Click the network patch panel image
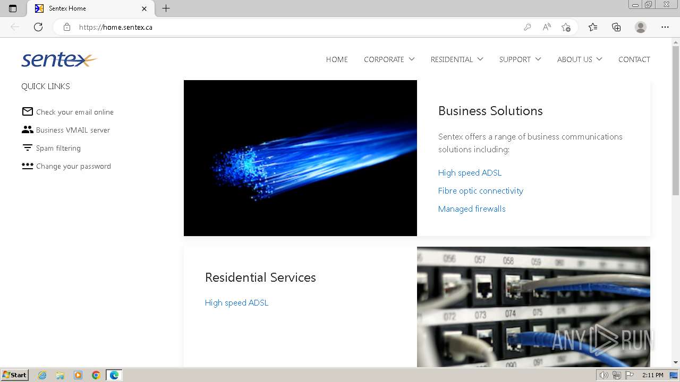The height and width of the screenshot is (382, 680). click(x=533, y=307)
